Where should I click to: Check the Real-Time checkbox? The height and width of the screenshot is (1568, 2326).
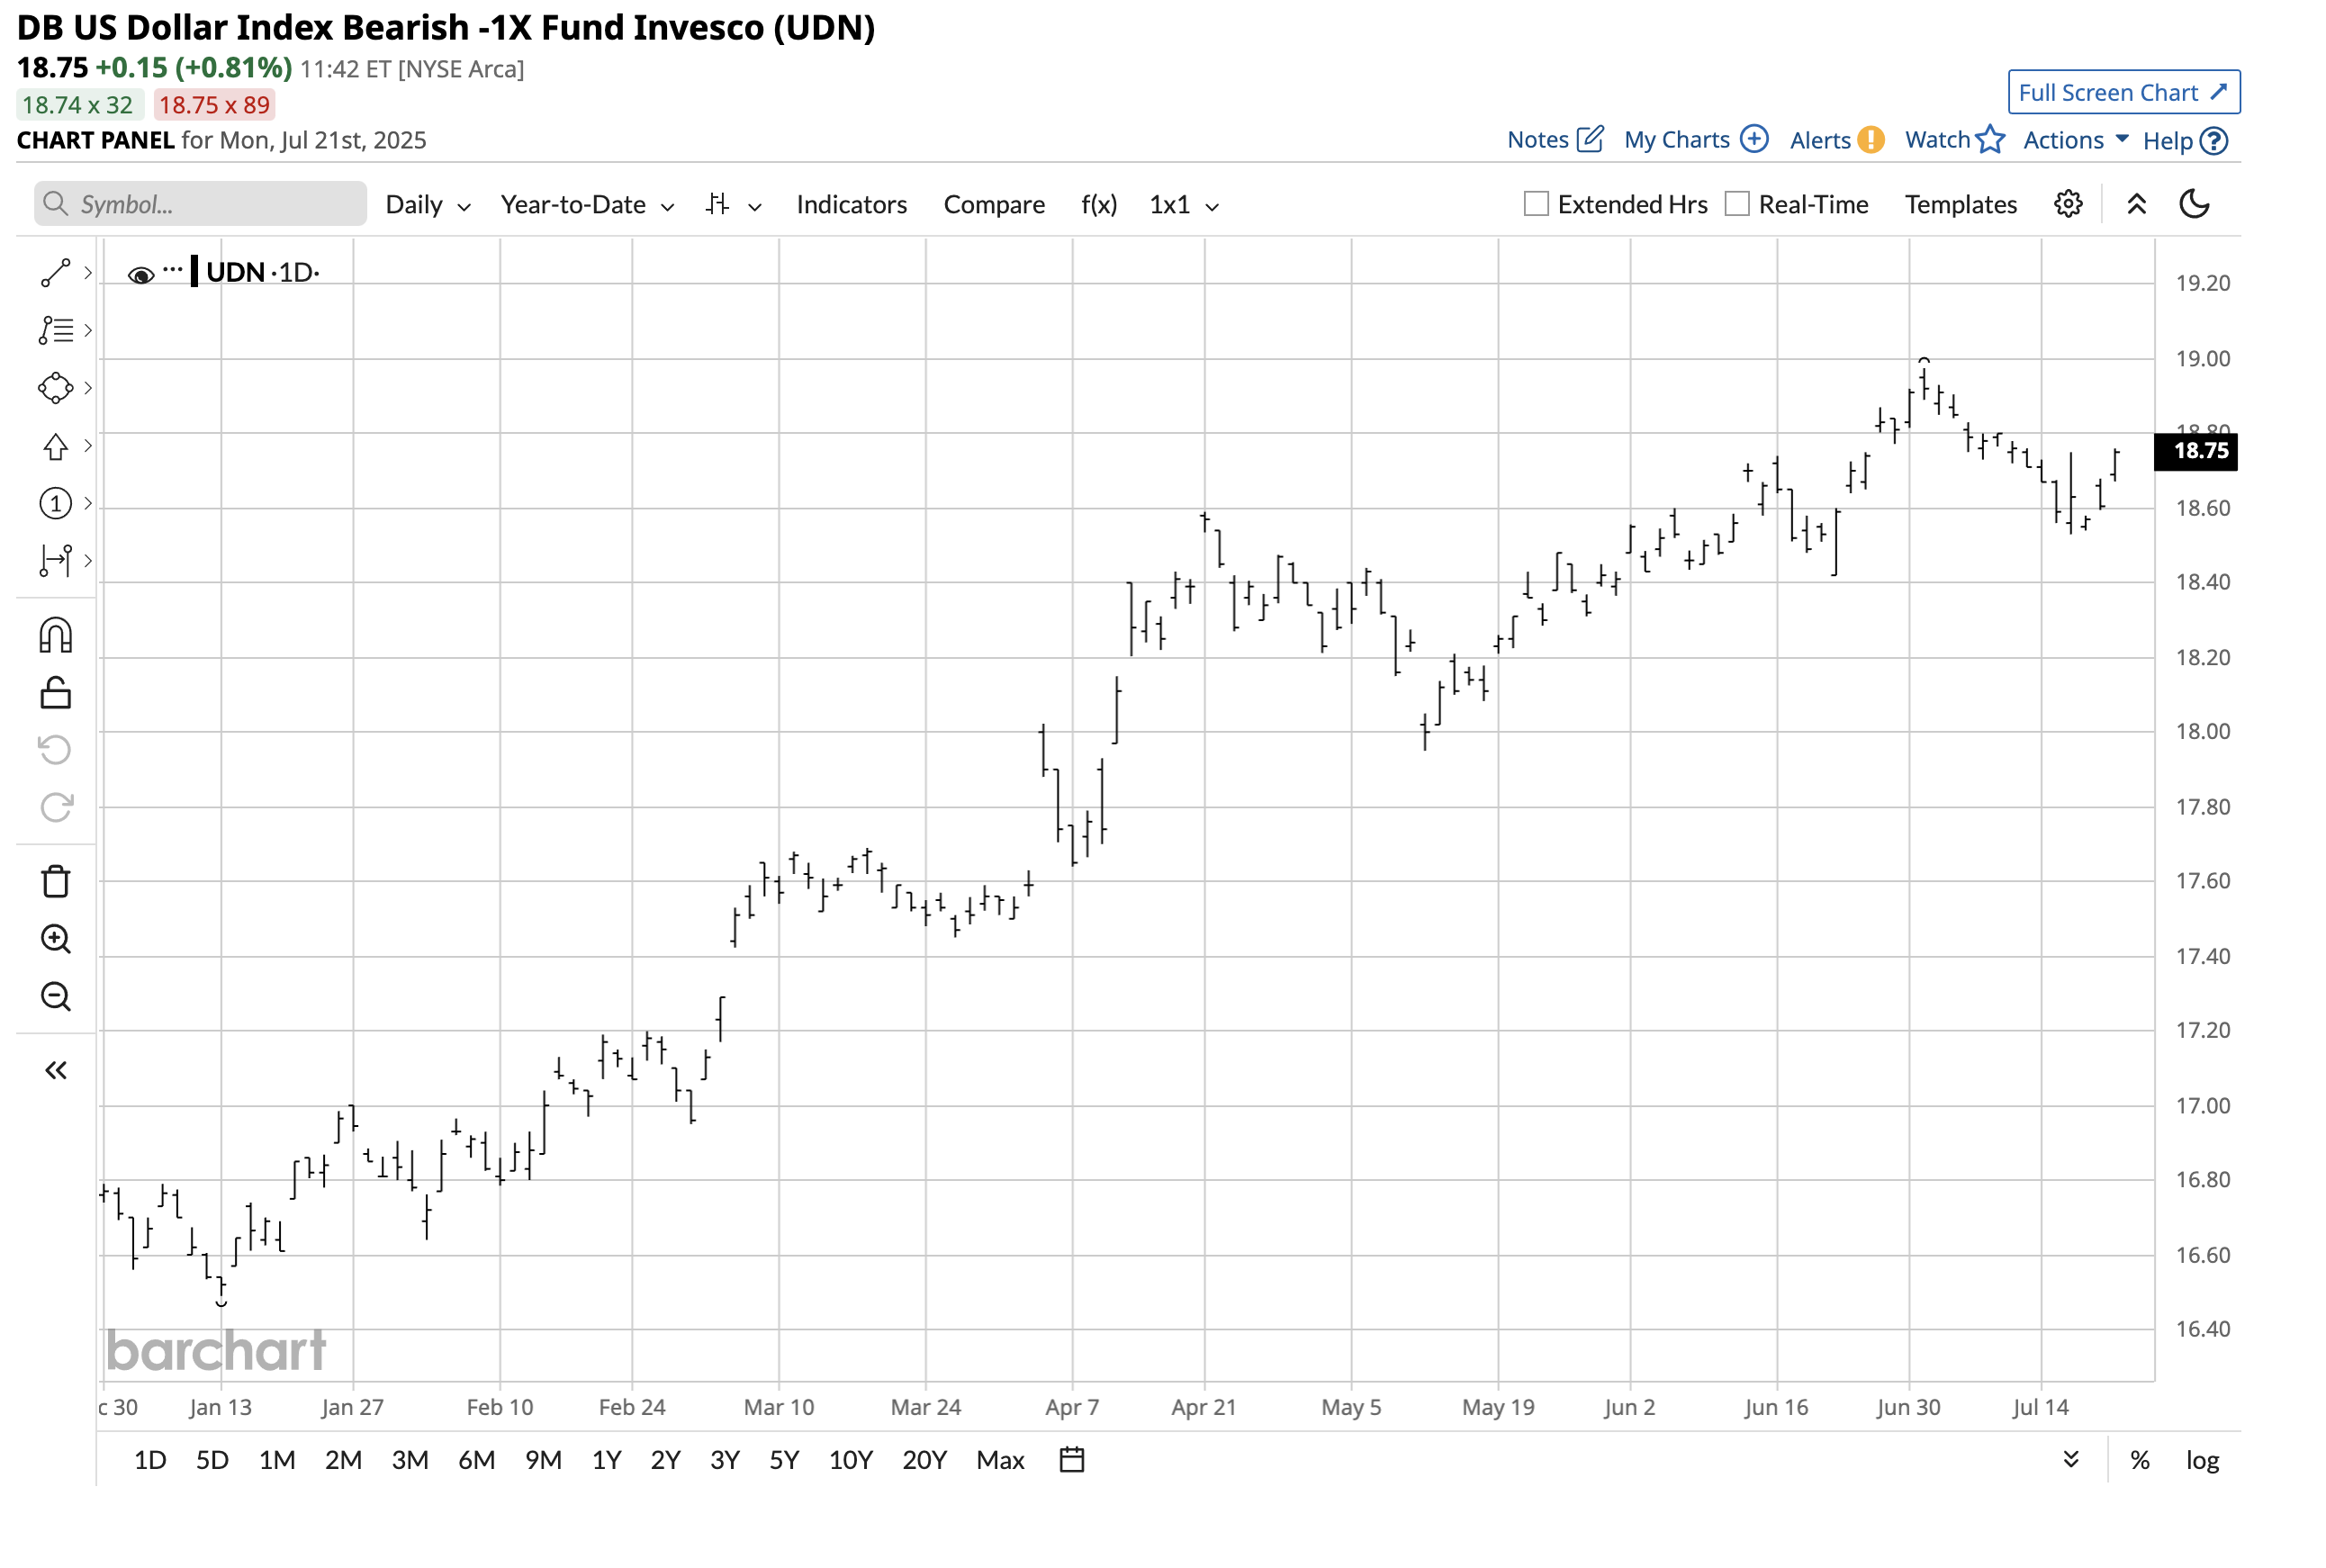point(1736,204)
